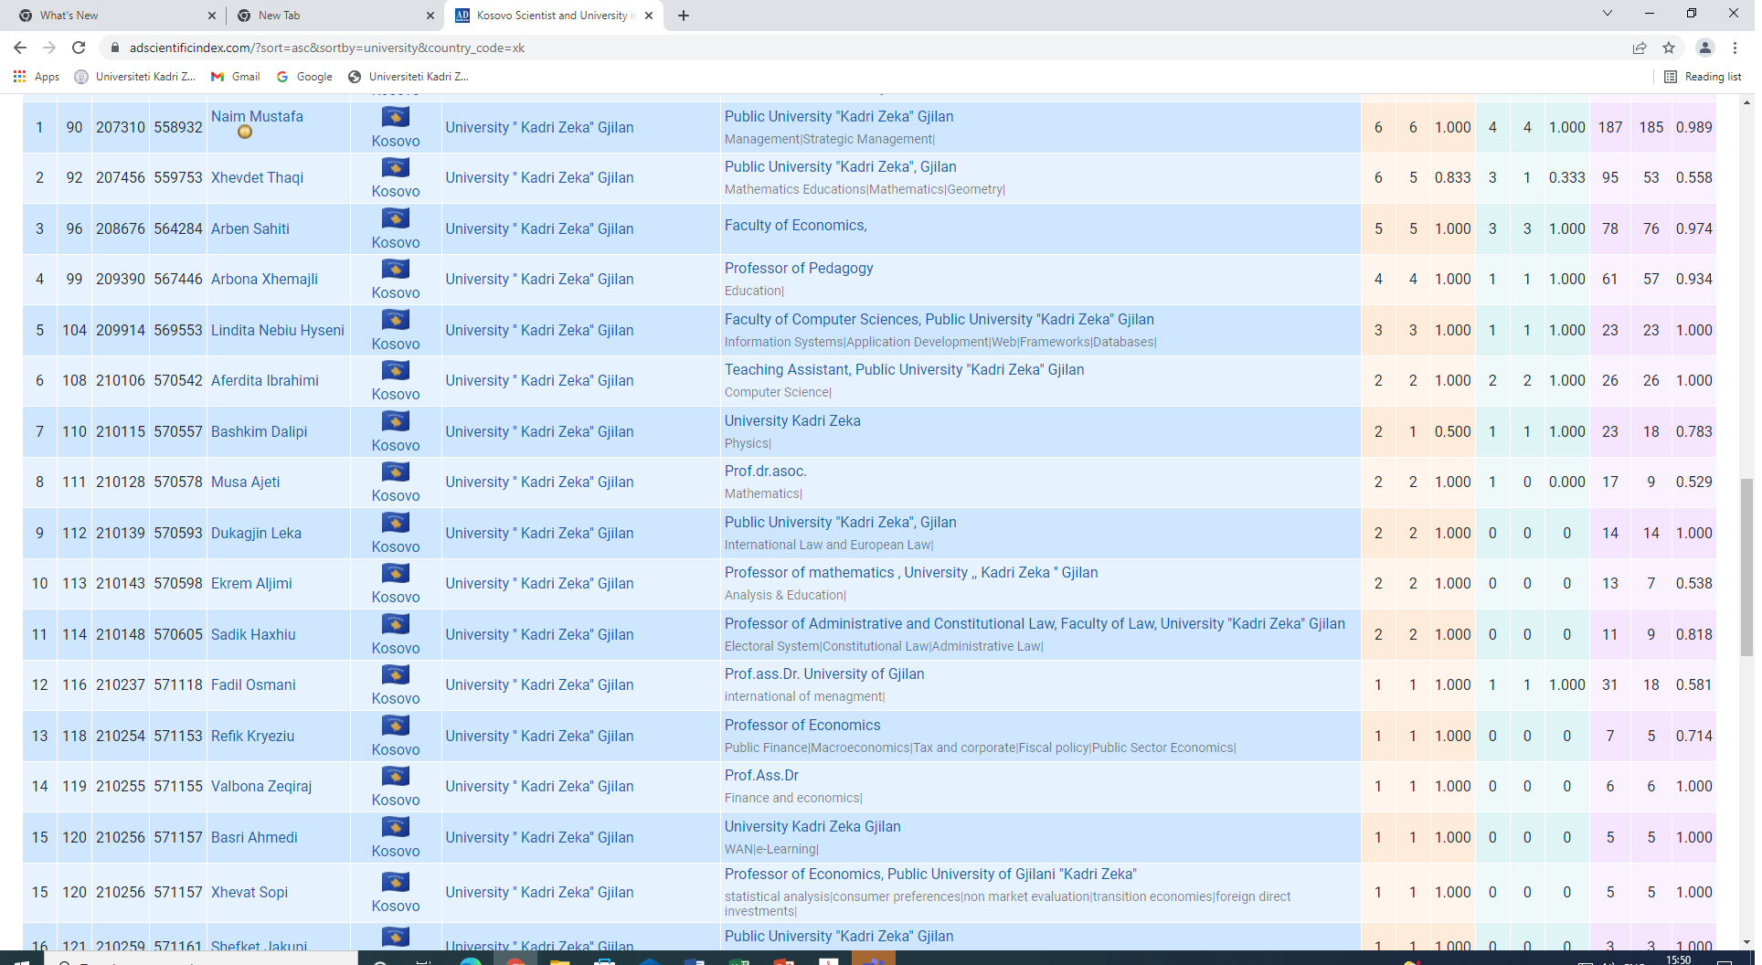Close the What's New tab
Viewport: 1762px width, 965px height.
(x=212, y=16)
